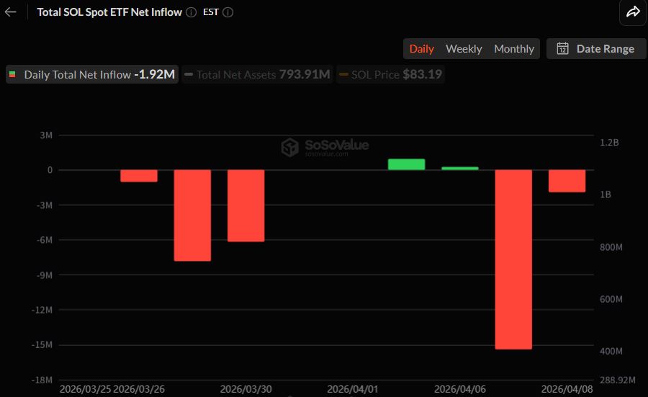
Task: Click the largest red outflow bar near 2026/04/06
Action: [513, 259]
